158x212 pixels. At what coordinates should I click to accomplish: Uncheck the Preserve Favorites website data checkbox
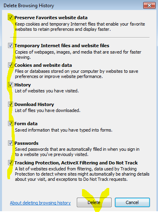[x=10, y=18]
